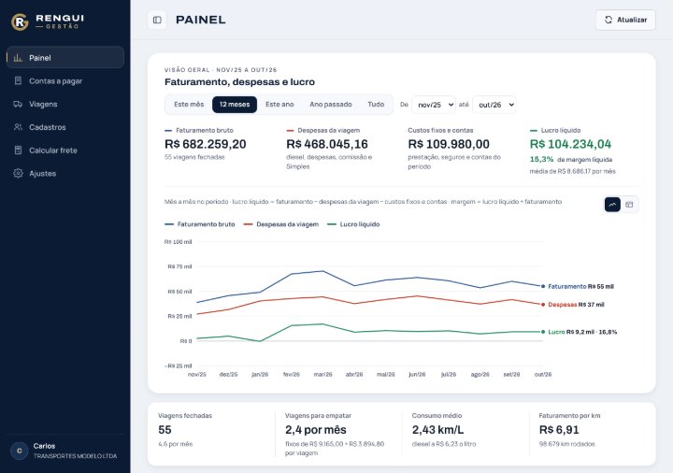Click the Ajustes gear icon
This screenshot has width=673, height=473.
(18, 174)
